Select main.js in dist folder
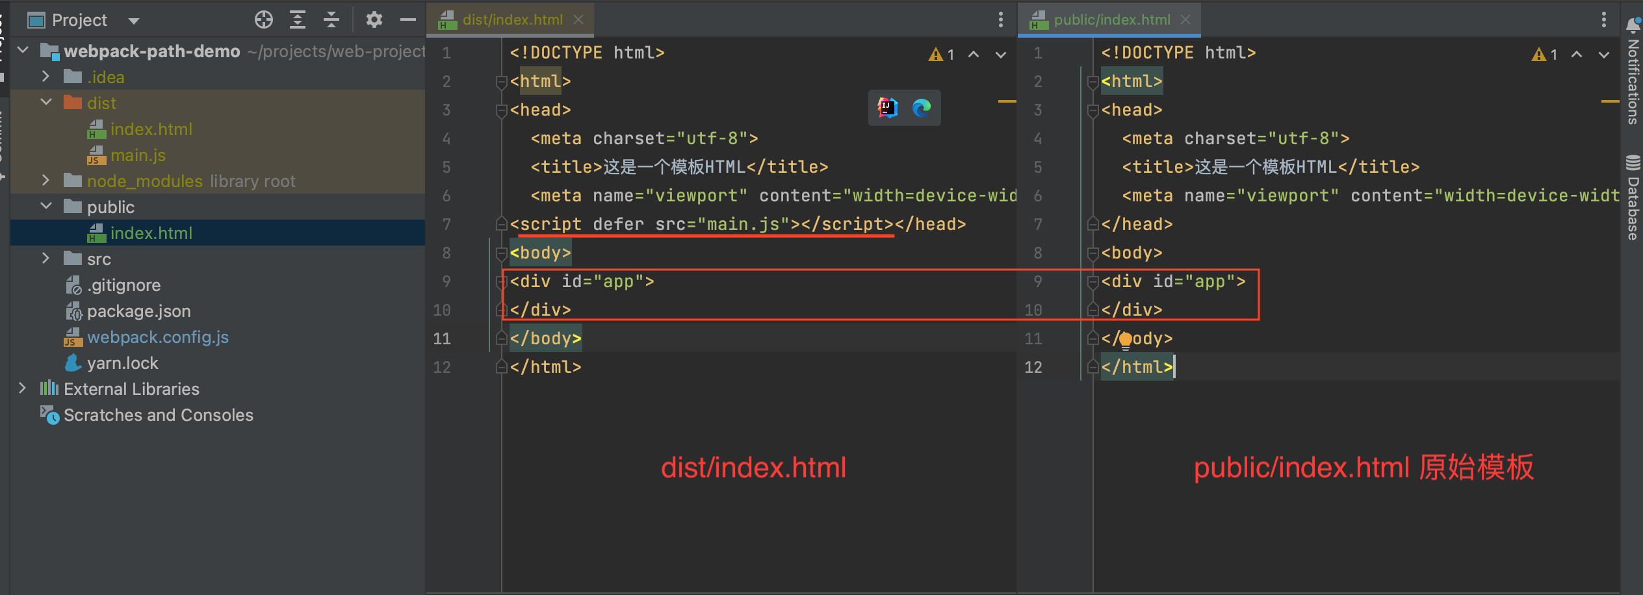 pyautogui.click(x=138, y=155)
